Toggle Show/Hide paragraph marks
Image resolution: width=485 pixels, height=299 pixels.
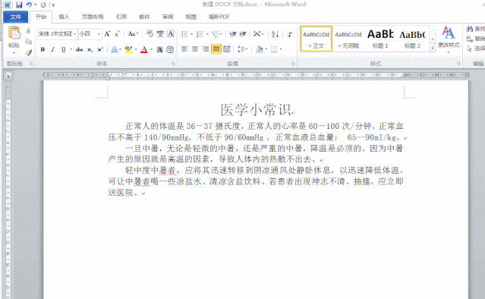pyautogui.click(x=290, y=33)
